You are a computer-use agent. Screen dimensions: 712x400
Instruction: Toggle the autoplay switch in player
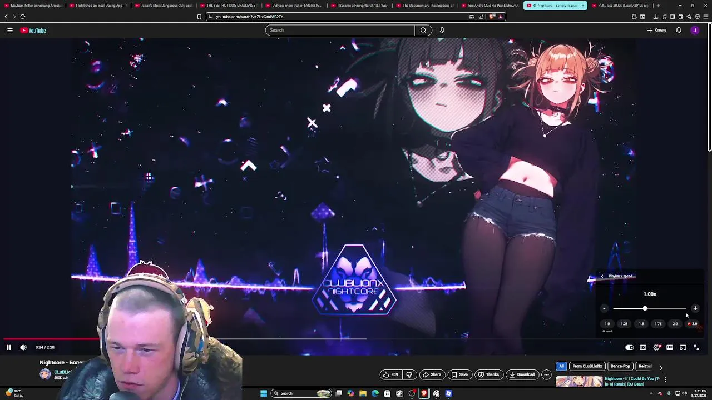(629, 347)
